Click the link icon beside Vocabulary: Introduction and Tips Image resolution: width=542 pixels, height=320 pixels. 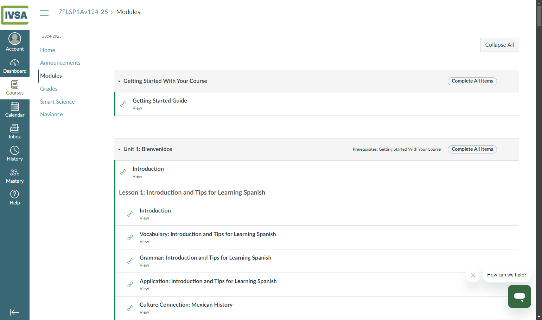(130, 237)
